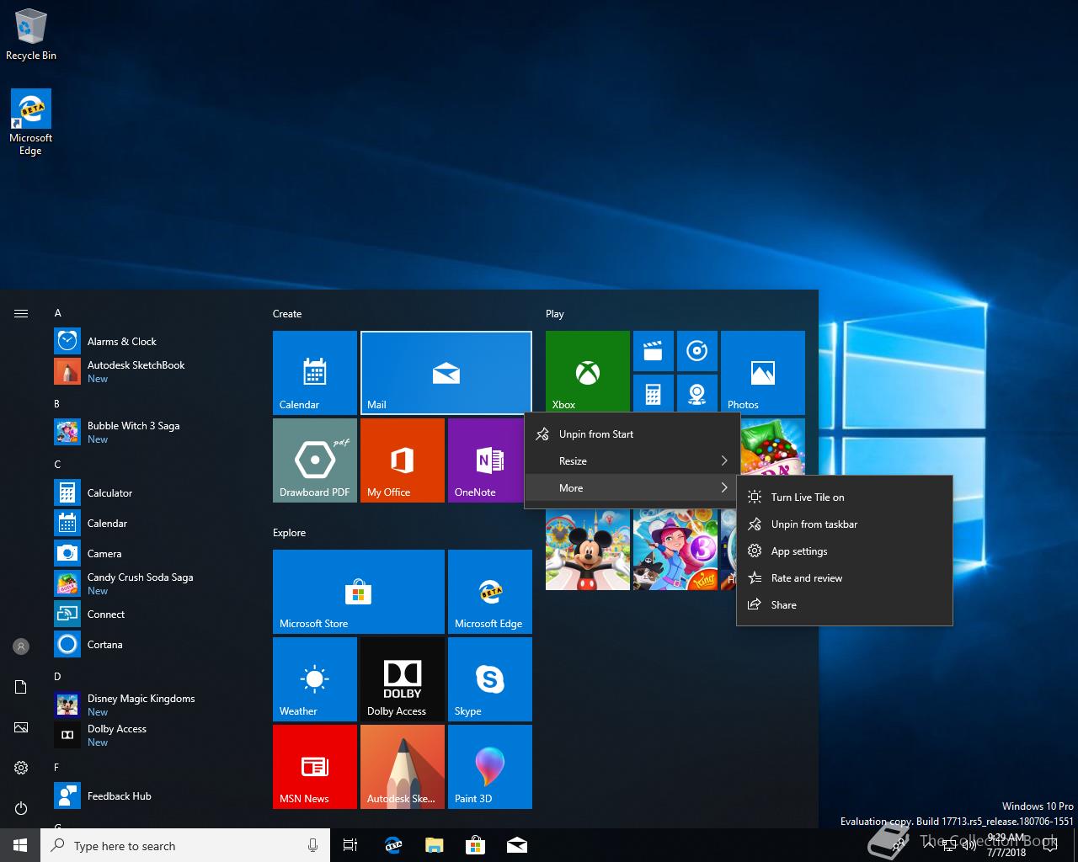This screenshot has width=1078, height=862.
Task: Launch the Xbox tile
Action: (x=588, y=371)
